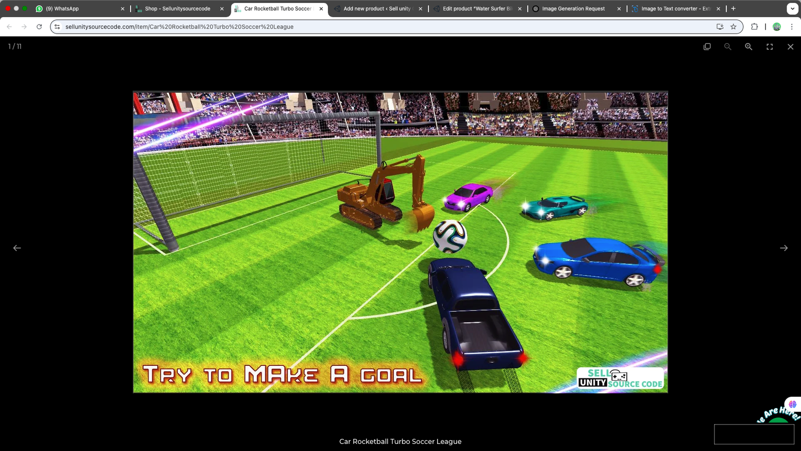Close the Shop - Sellunitysourcecode tab
801x451 pixels.
click(x=222, y=9)
